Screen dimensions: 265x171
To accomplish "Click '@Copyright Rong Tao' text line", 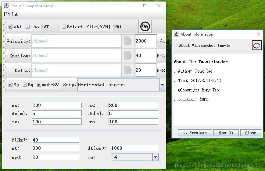I will tap(199, 90).
